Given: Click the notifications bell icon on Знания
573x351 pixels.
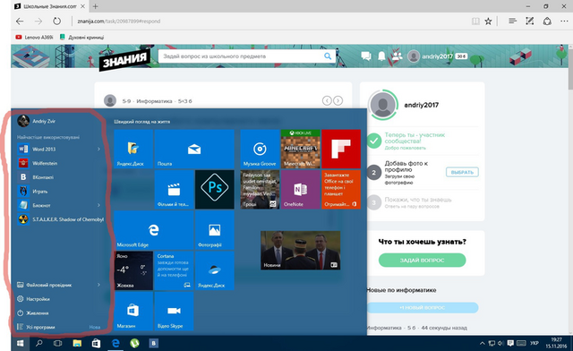Looking at the screenshot, I should [381, 56].
